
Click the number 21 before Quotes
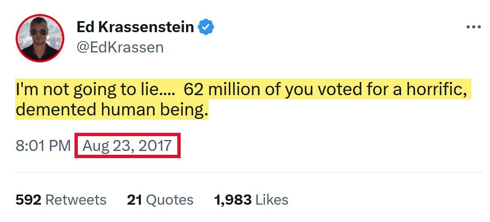pos(134,200)
